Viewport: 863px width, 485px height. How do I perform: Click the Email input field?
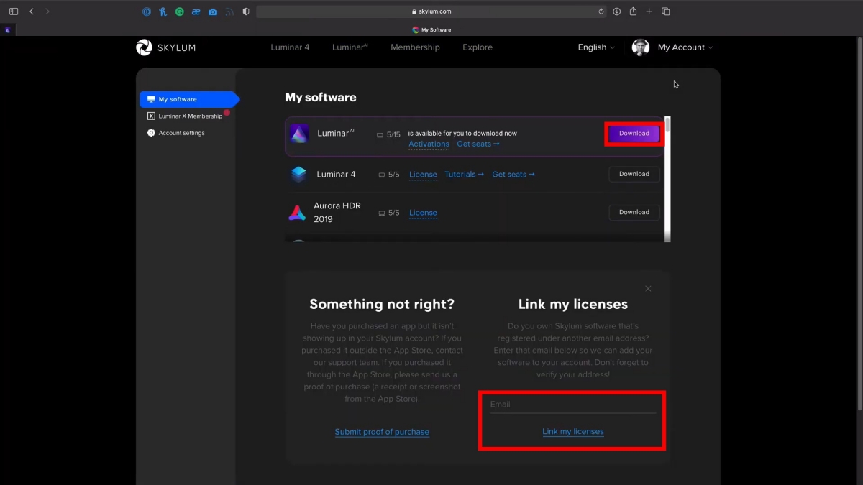[572, 405]
